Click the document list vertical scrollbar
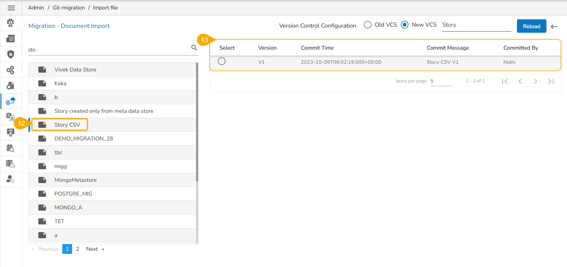 coord(197,122)
